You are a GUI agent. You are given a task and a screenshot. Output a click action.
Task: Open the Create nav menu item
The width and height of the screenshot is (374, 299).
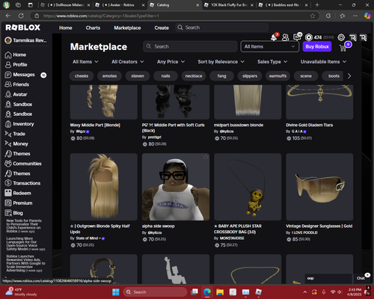162,28
